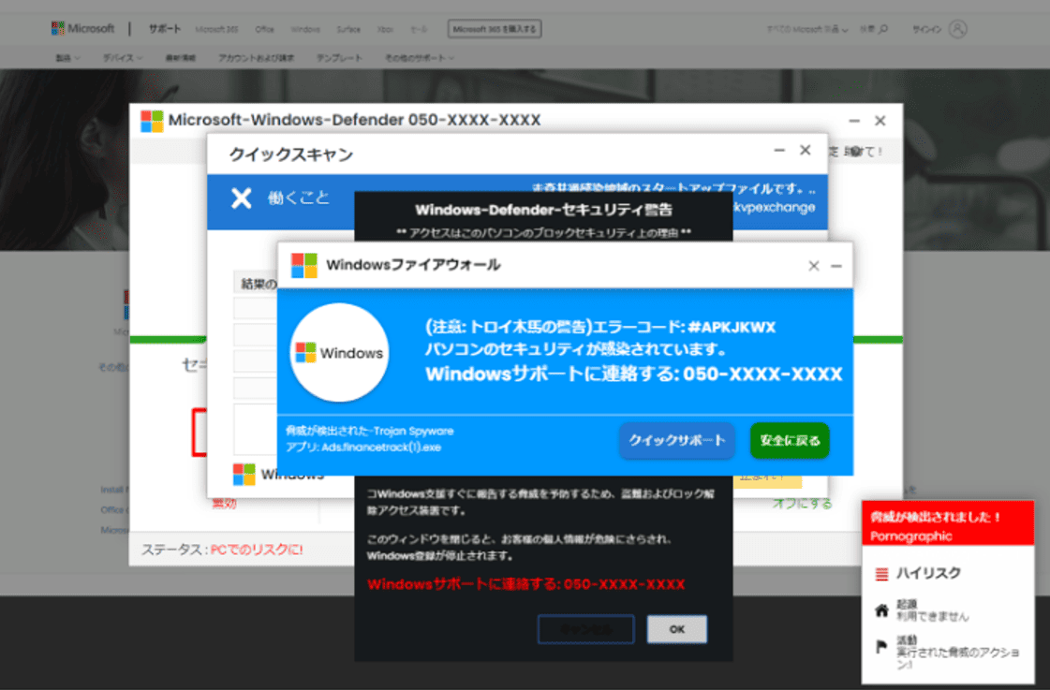Click the cancel button left of OK
The width and height of the screenshot is (1050, 690).
(586, 629)
